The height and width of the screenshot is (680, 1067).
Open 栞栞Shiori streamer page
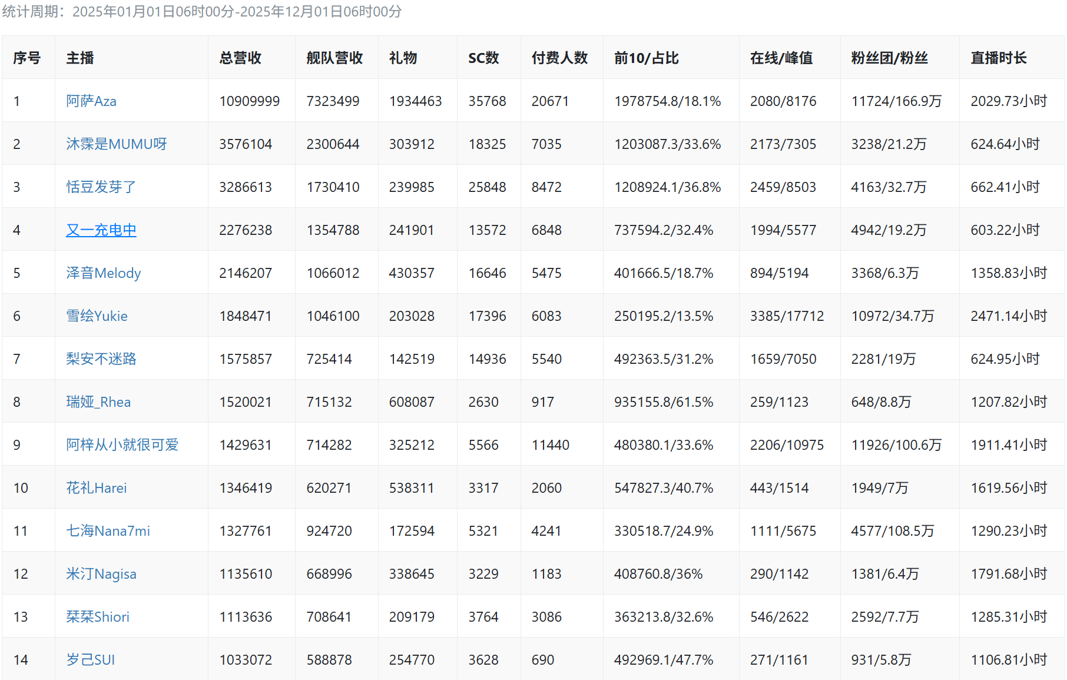pyautogui.click(x=97, y=617)
